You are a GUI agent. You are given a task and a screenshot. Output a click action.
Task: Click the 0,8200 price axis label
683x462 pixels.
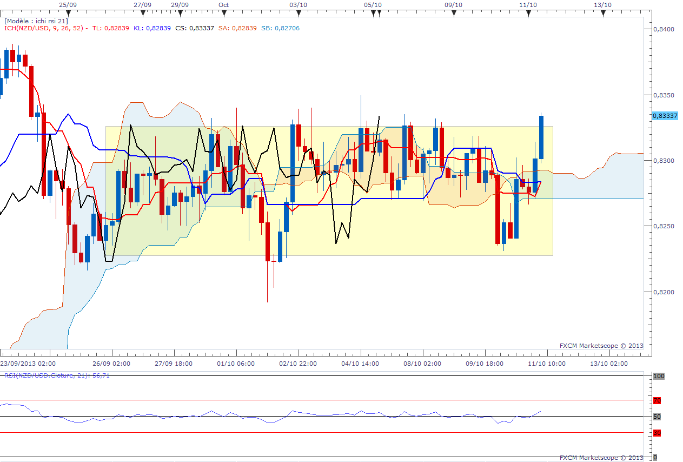tap(664, 292)
